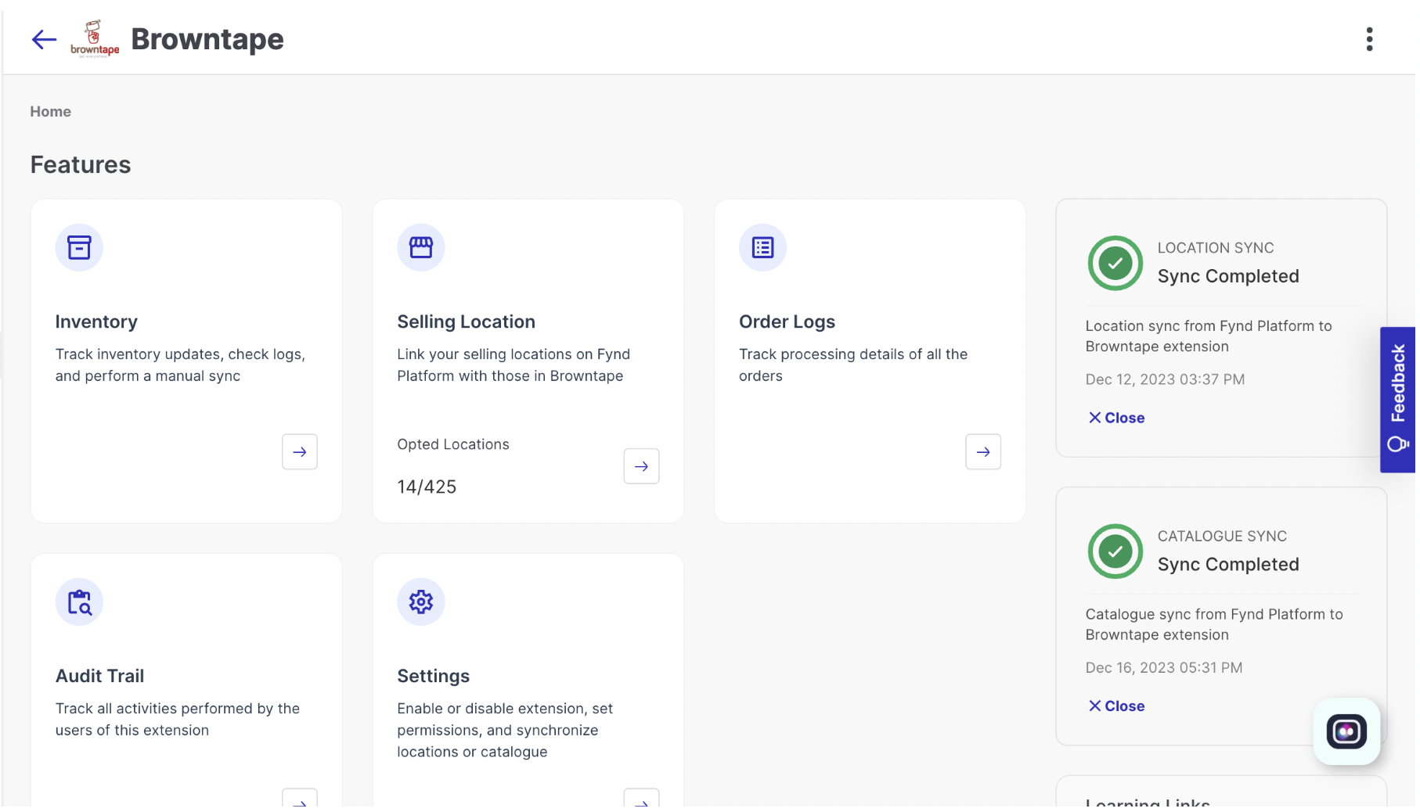Click the 14/425 opted locations count
Image resolution: width=1420 pixels, height=812 pixels.
click(428, 488)
